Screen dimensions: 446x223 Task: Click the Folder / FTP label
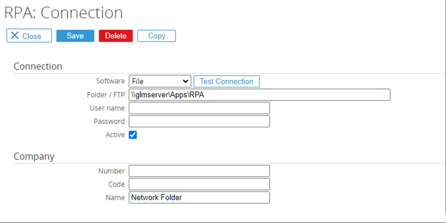coord(106,95)
